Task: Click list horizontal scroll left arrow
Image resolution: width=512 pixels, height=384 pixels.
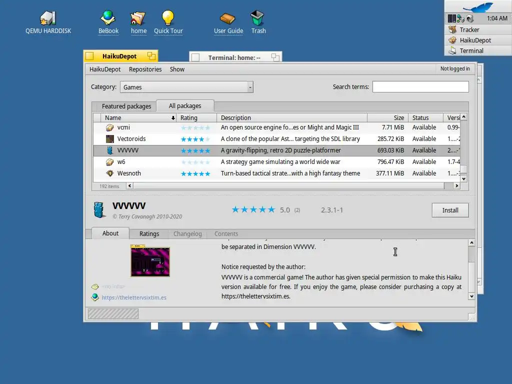Action: 129,186
